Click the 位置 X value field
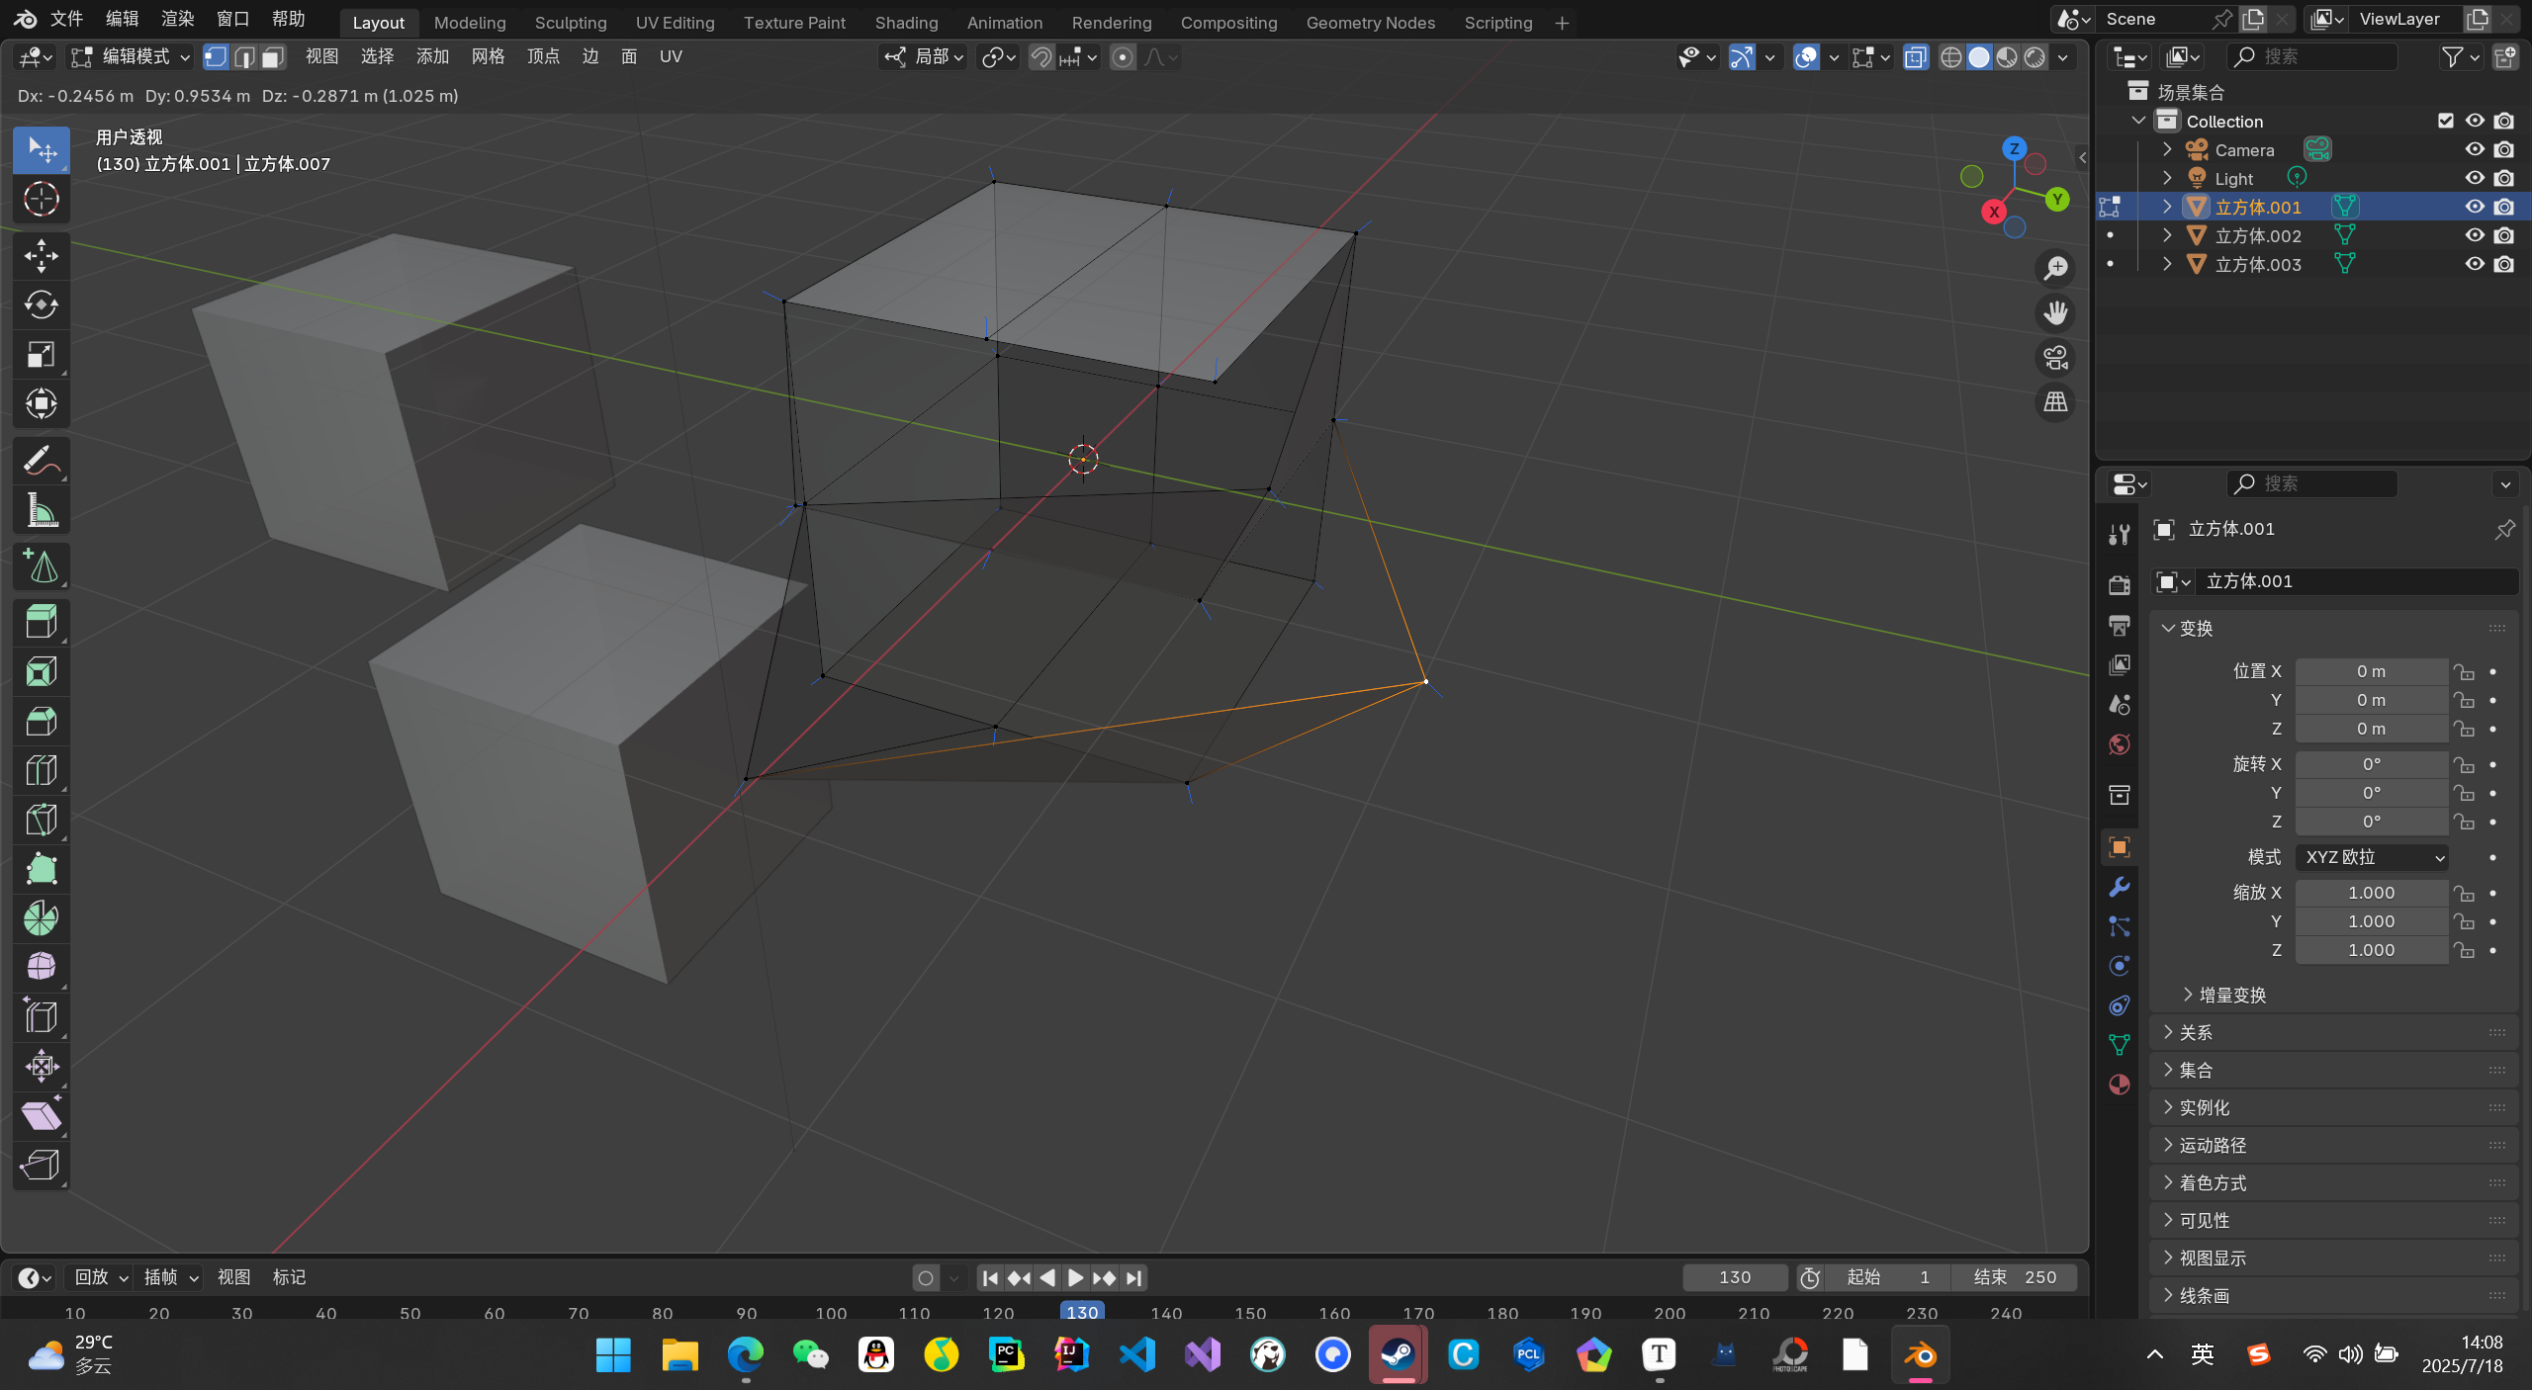Image resolution: width=2532 pixels, height=1390 pixels. (2370, 671)
